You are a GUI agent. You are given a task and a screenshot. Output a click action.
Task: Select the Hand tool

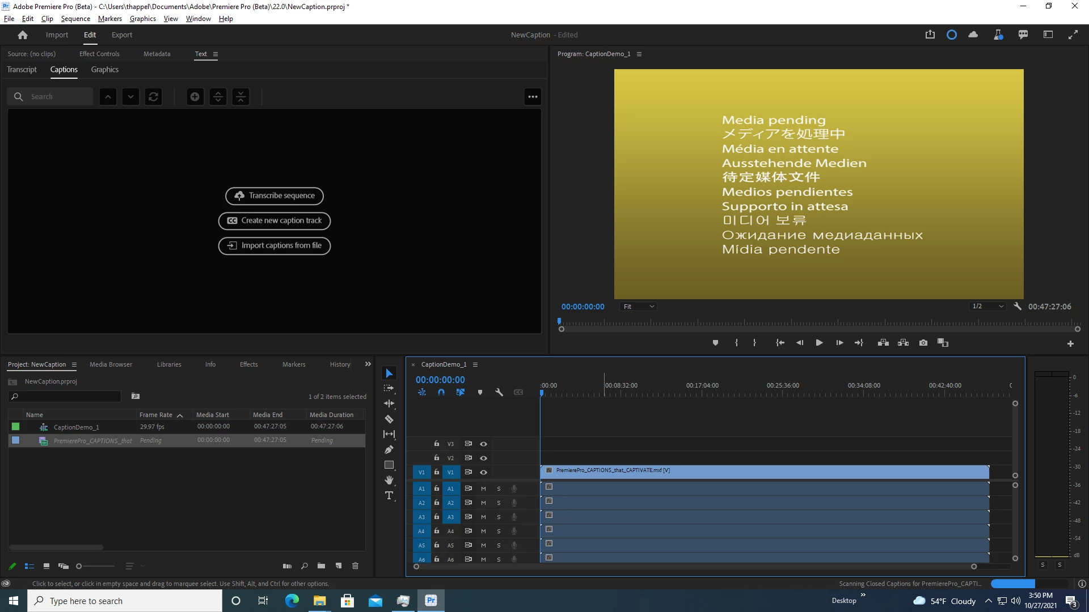[x=389, y=481]
